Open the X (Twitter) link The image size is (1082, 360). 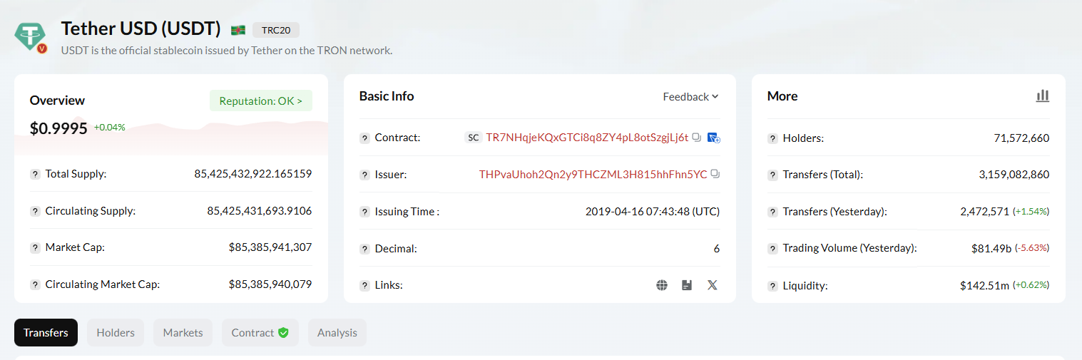pos(712,285)
